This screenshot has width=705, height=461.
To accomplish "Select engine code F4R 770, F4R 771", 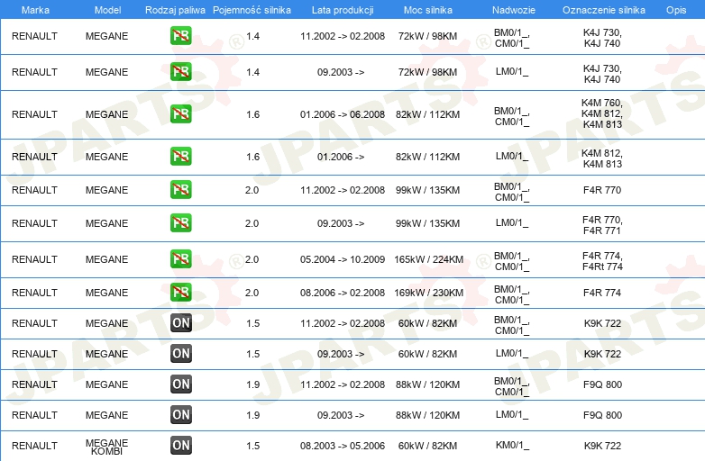I will tap(602, 225).
